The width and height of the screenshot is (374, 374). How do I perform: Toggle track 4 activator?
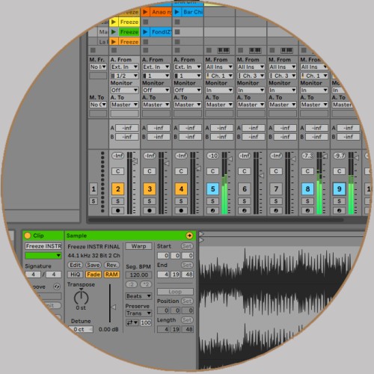point(181,189)
